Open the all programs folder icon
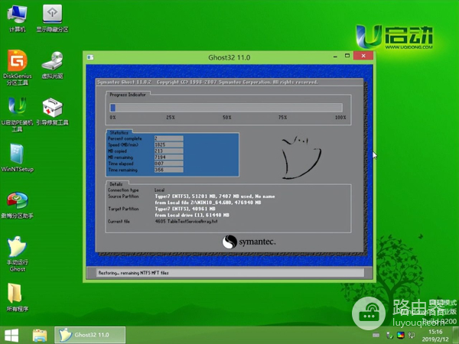The width and height of the screenshot is (459, 344). pos(18,297)
